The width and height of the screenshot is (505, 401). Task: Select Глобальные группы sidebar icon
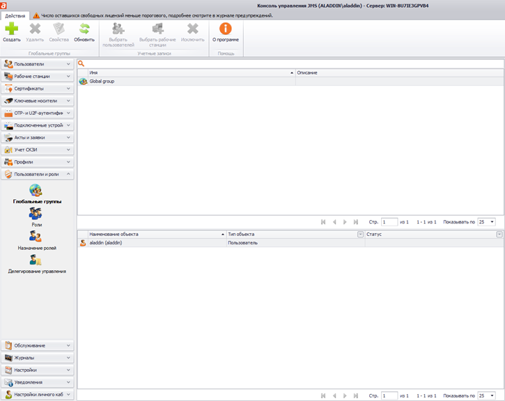[x=36, y=189]
